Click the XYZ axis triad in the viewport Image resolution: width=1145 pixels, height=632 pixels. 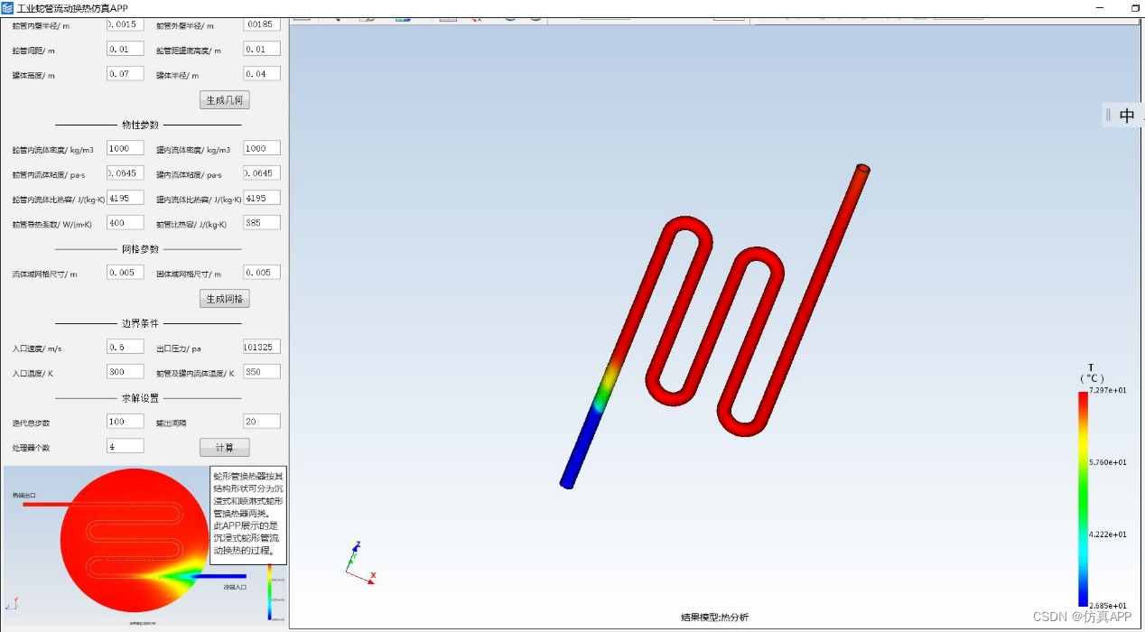(360, 562)
